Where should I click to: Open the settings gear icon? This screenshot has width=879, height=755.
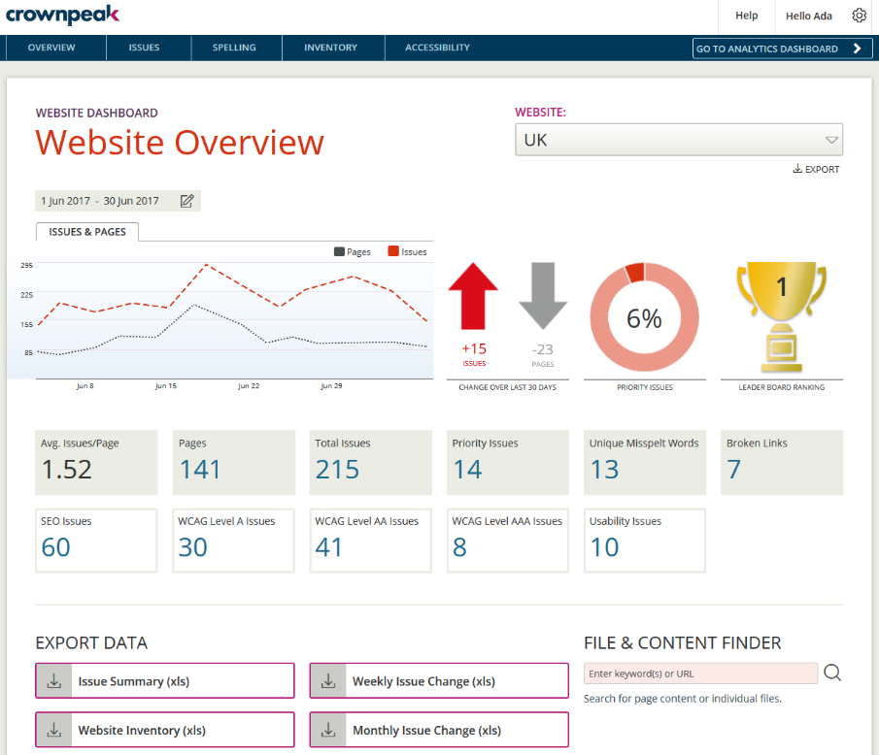[x=859, y=16]
